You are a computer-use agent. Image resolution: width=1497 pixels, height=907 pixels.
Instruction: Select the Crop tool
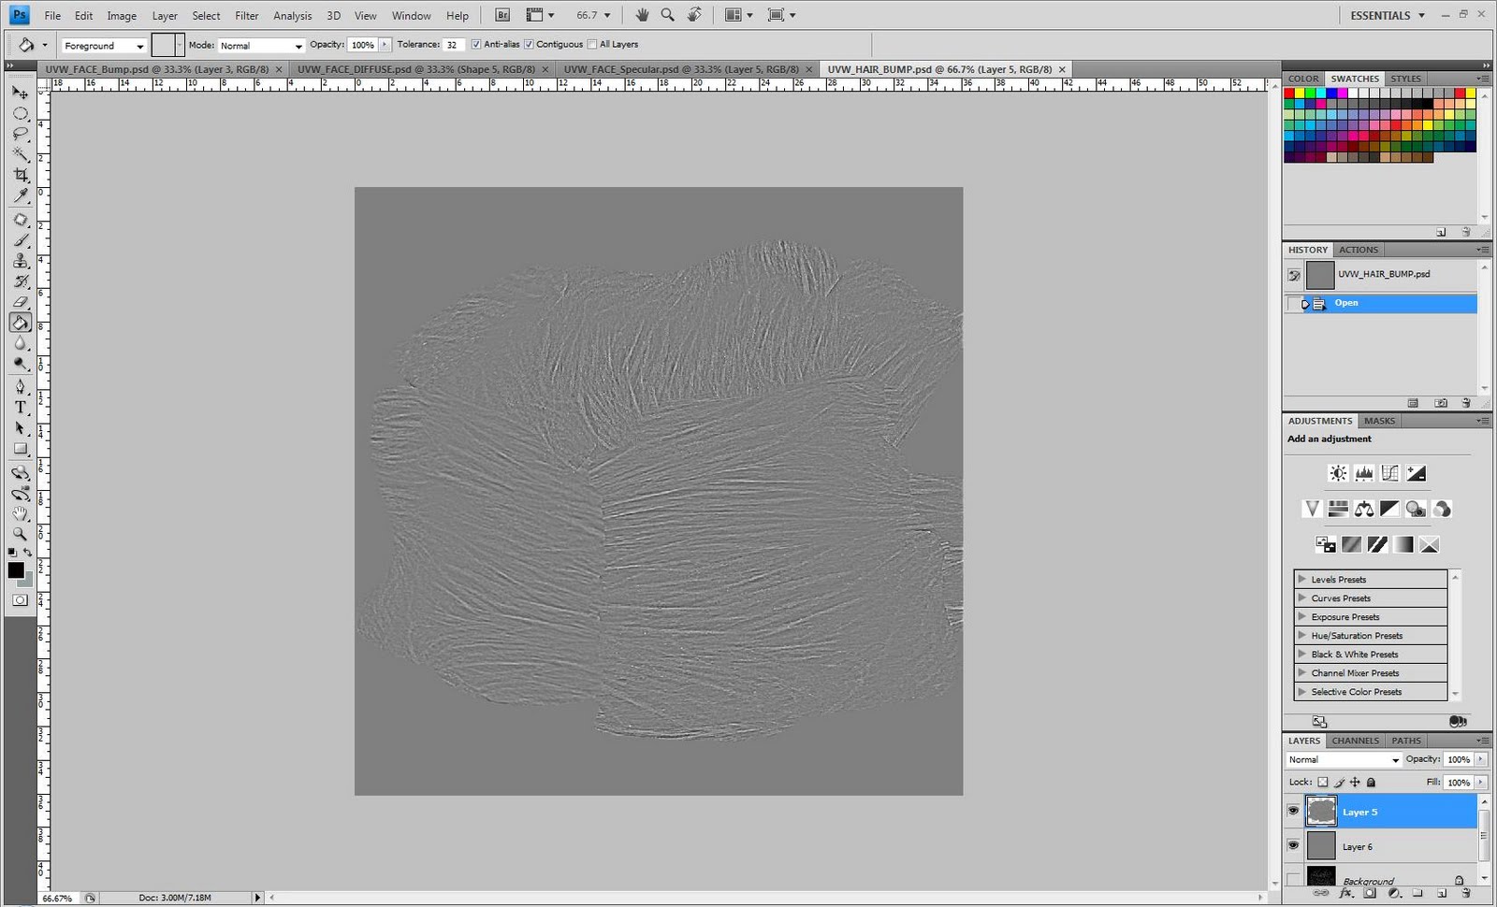coord(20,175)
